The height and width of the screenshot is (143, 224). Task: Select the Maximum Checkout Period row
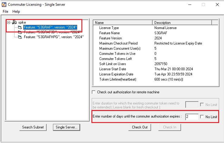point(156,43)
